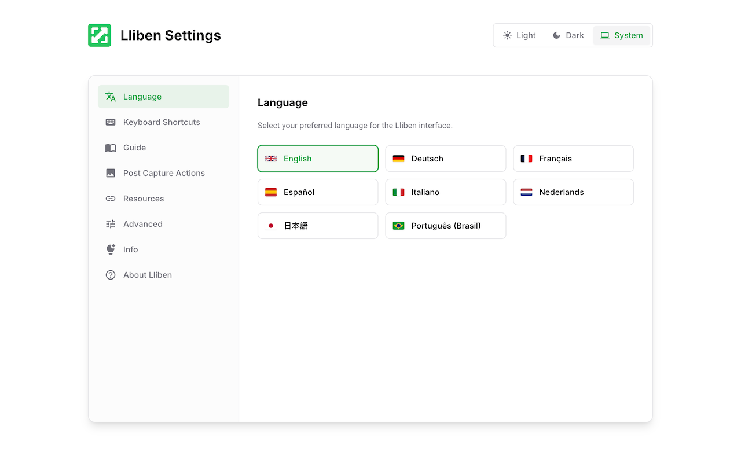
Task: Click the lightbulb Info icon
Action: (x=111, y=249)
